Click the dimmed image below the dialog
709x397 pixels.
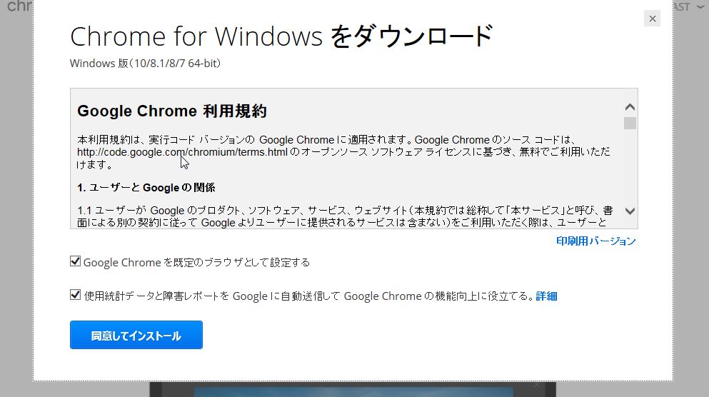pos(353,389)
